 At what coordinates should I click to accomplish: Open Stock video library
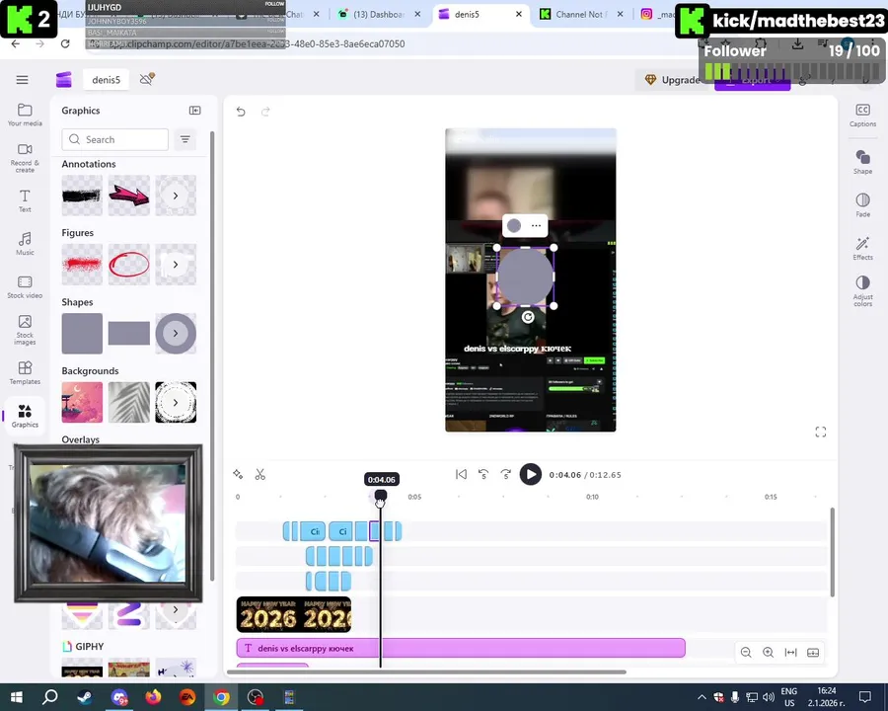click(x=25, y=287)
